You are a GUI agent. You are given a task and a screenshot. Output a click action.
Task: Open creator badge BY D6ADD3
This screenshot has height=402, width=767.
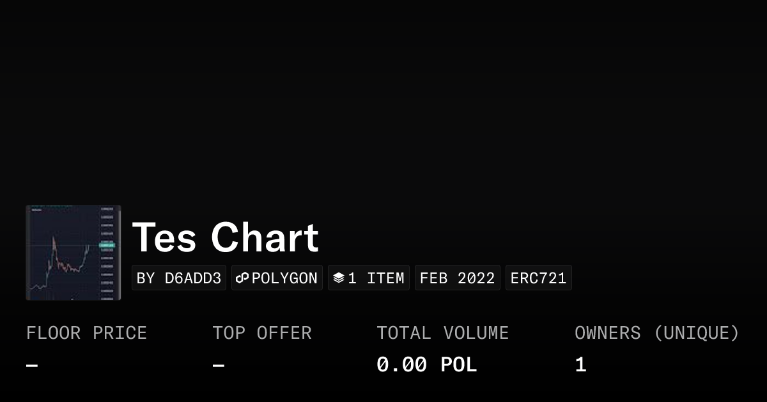tap(179, 278)
